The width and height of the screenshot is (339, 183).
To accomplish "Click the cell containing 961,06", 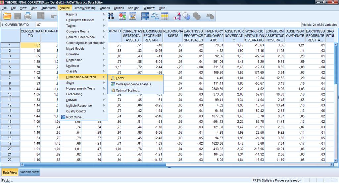I will point(214,62).
